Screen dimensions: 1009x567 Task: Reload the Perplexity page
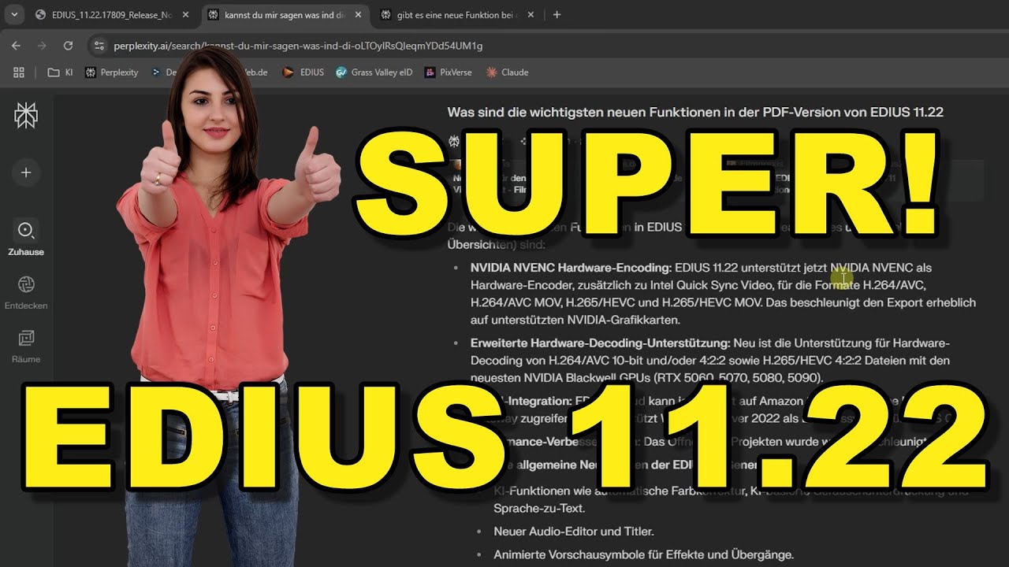tap(68, 46)
